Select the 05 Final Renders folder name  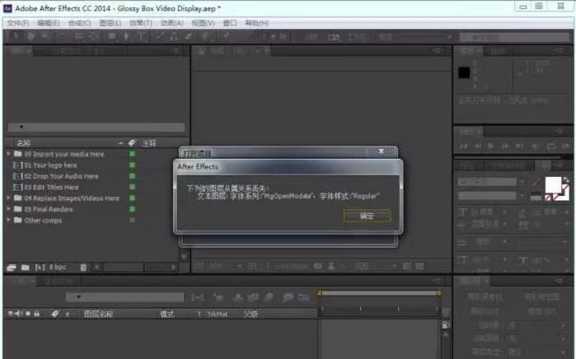point(49,209)
